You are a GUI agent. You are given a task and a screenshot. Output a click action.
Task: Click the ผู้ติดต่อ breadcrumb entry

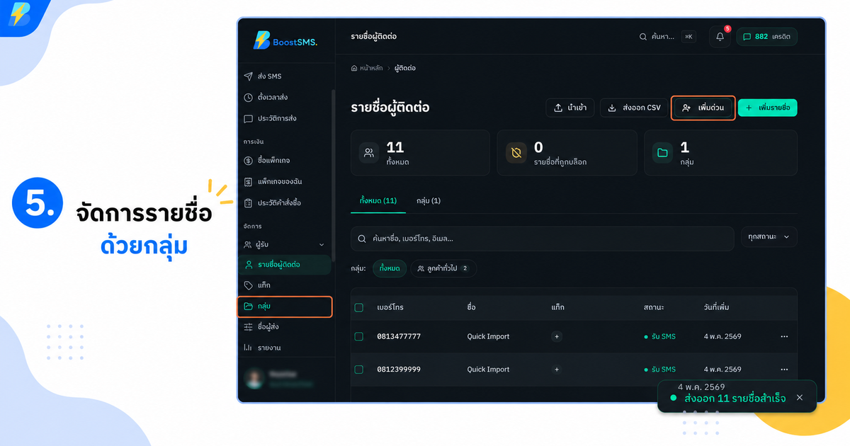(404, 69)
